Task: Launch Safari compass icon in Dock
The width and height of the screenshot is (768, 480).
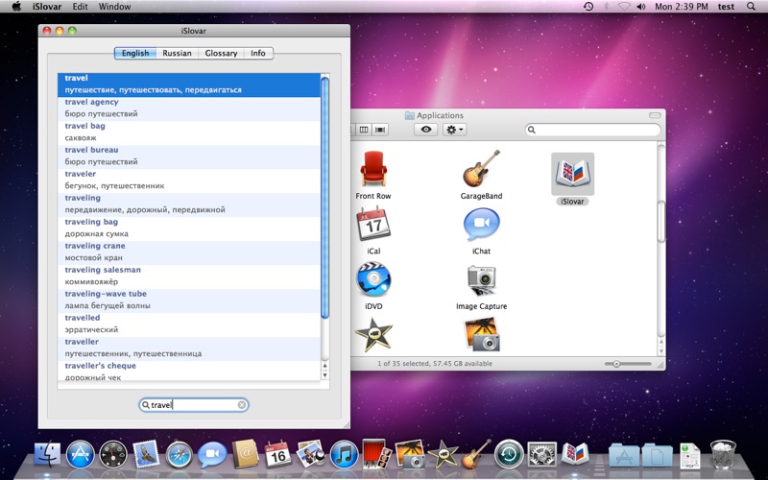Action: 179,454
